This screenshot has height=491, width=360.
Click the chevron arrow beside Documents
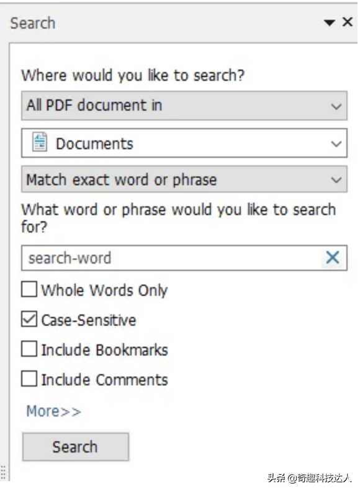click(336, 144)
